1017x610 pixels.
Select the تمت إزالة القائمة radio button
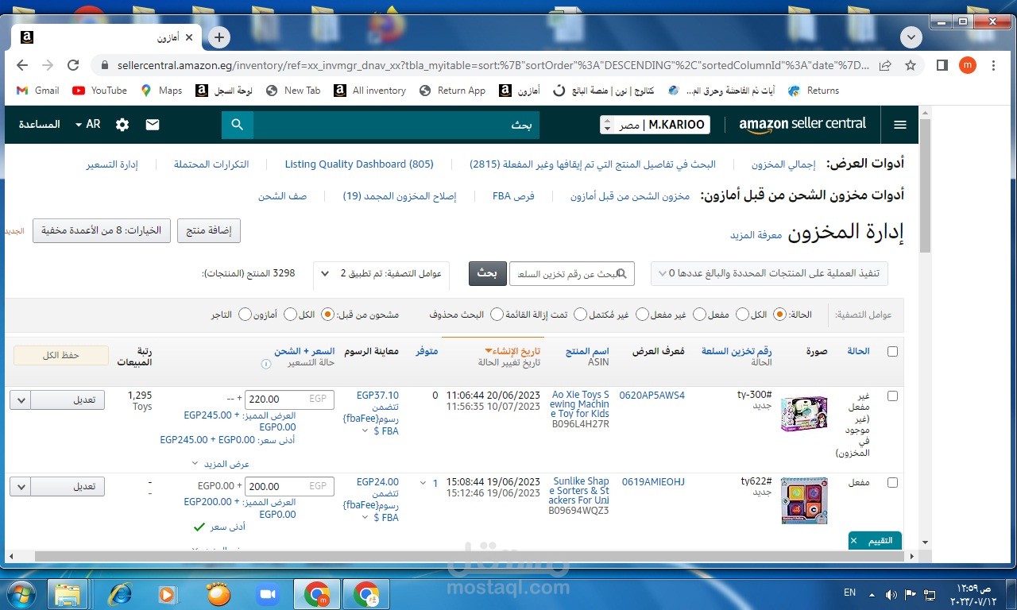580,315
